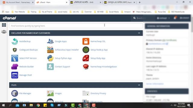Open the Windows notification center
The width and height of the screenshot is (193, 108).
189,105
